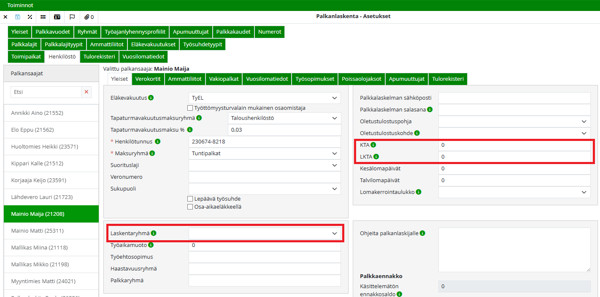Image resolution: width=600 pixels, height=297 pixels.
Task: Click the flag icon in the toolbar
Action: point(72,17)
